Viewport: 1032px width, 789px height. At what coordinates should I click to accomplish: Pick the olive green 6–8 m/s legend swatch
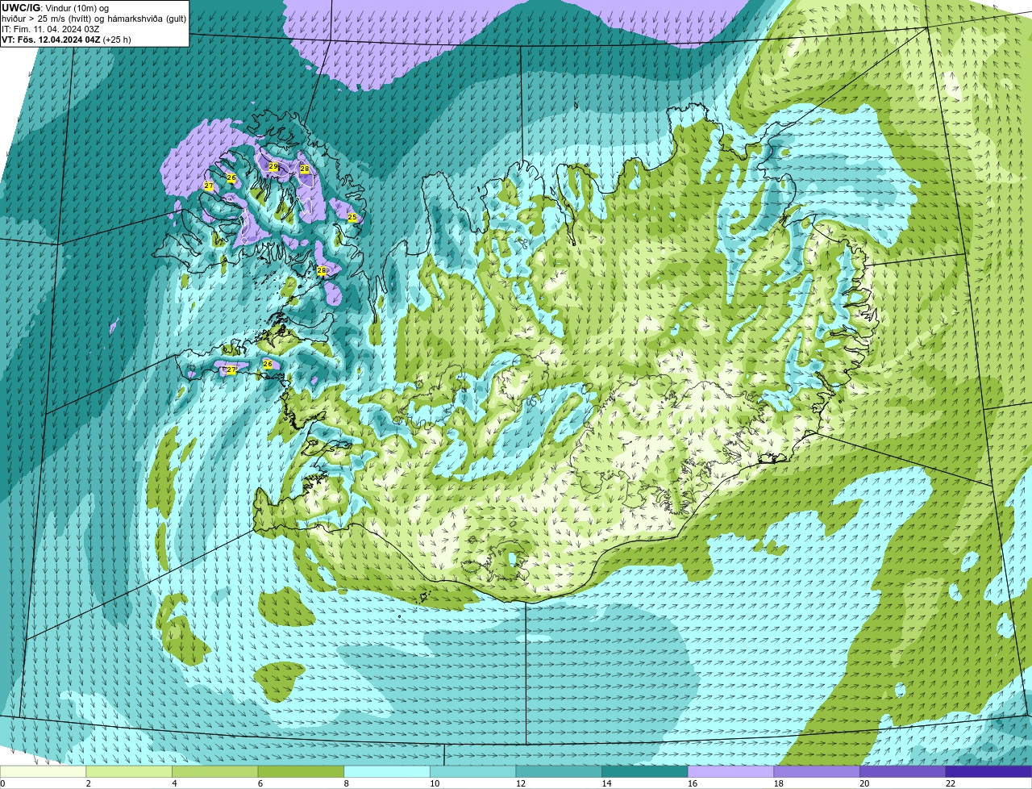click(x=301, y=771)
